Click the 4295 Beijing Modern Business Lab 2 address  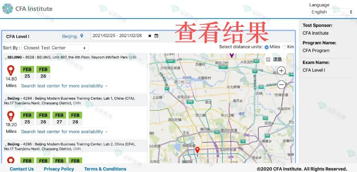click(70, 147)
